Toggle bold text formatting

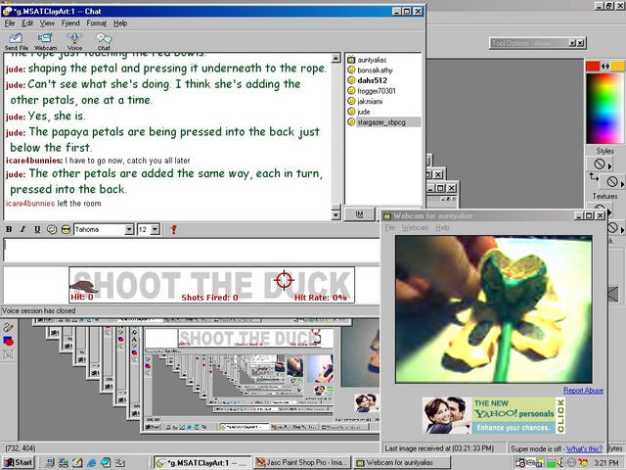click(9, 229)
